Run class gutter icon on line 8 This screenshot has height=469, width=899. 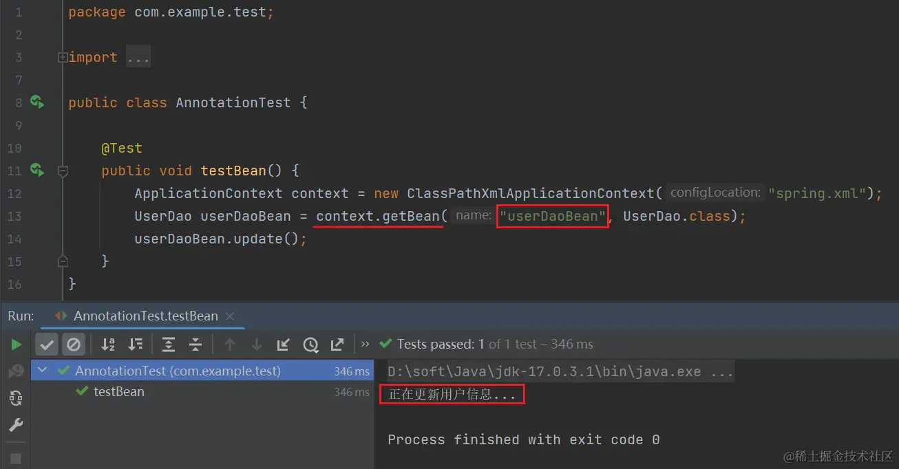pyautogui.click(x=37, y=102)
